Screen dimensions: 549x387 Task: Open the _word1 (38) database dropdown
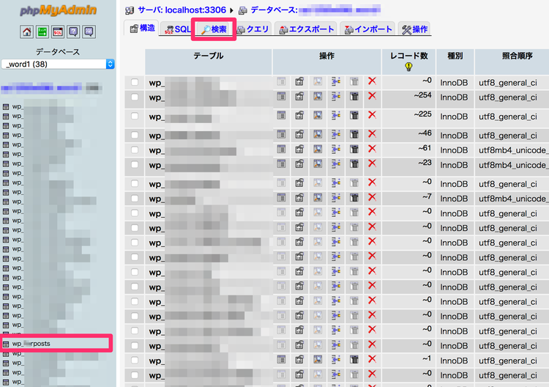[x=58, y=64]
